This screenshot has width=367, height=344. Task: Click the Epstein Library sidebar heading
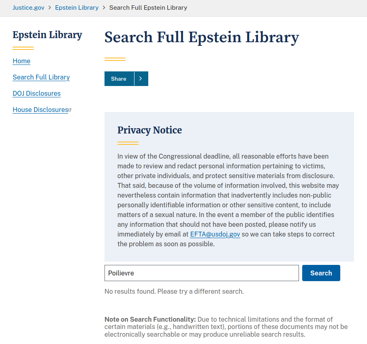pos(47,35)
